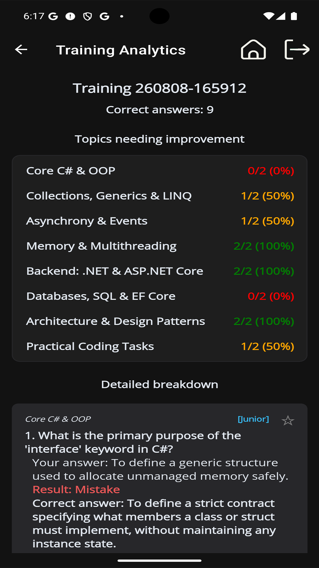The width and height of the screenshot is (319, 568).
Task: Select Architecture & Design Patterns row
Action: coord(159,321)
